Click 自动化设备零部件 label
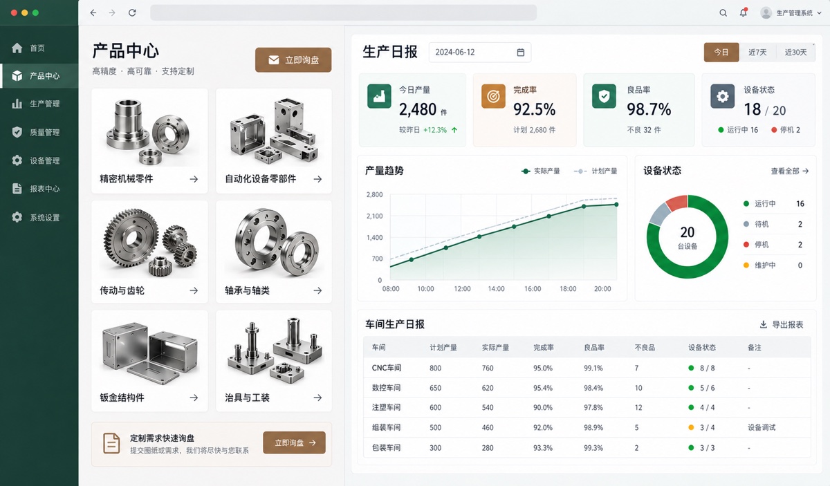The height and width of the screenshot is (486, 830). [260, 179]
